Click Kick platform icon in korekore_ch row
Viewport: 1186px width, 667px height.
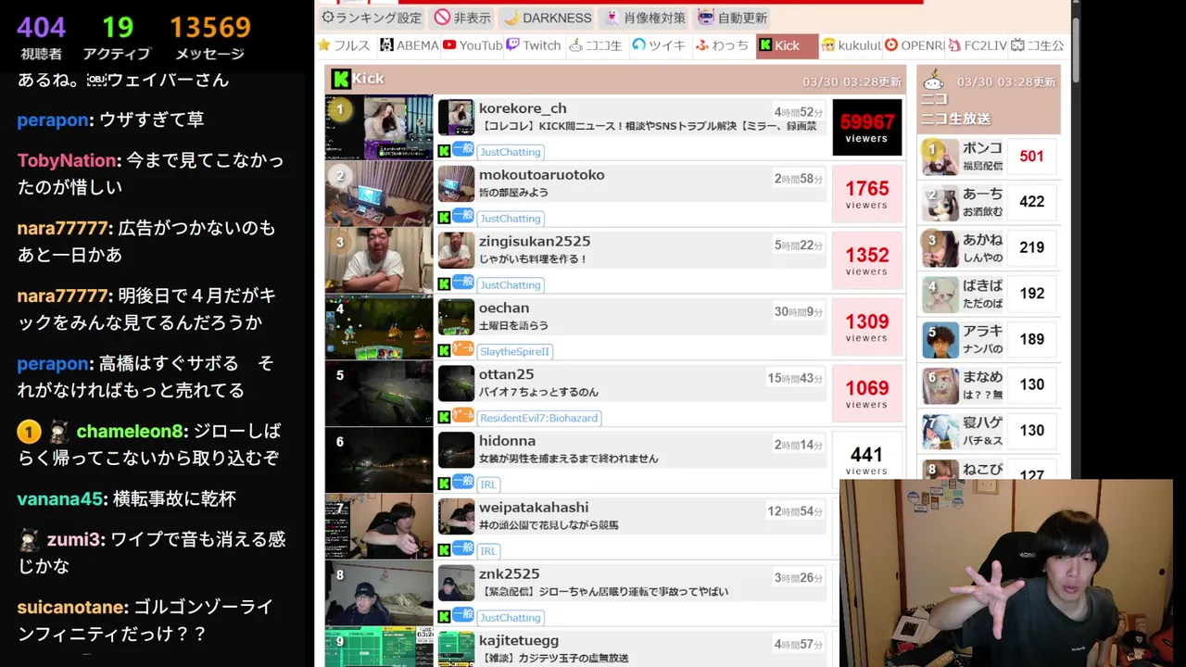click(444, 151)
